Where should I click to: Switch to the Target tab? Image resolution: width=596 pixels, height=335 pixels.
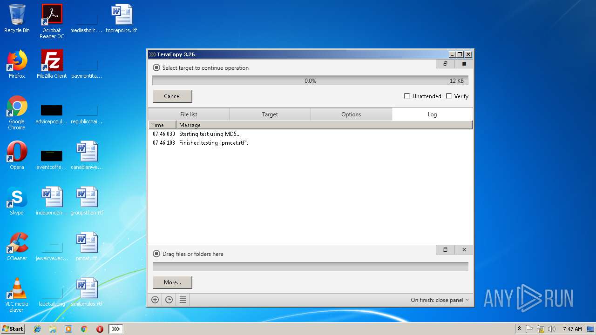[x=270, y=114]
